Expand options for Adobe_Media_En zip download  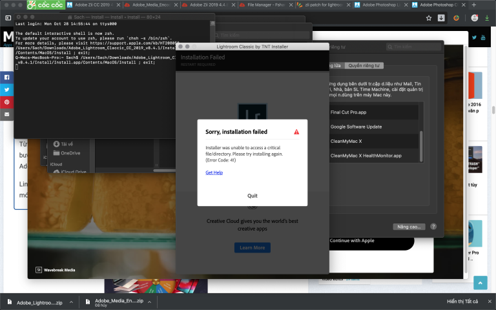click(x=149, y=302)
